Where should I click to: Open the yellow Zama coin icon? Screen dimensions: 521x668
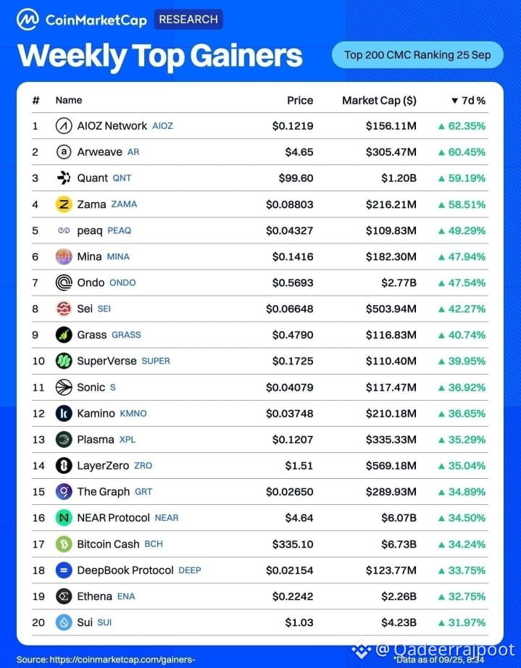point(64,204)
